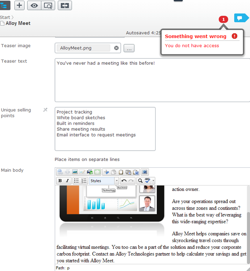Click the Paste from Word icon
This screenshot has width=250, height=271.
pyautogui.click(x=136, y=172)
